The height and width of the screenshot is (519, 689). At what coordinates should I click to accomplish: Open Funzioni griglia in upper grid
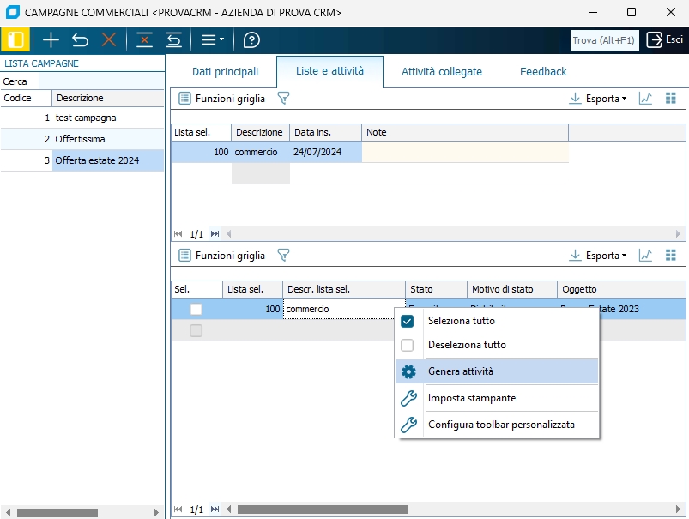[222, 99]
